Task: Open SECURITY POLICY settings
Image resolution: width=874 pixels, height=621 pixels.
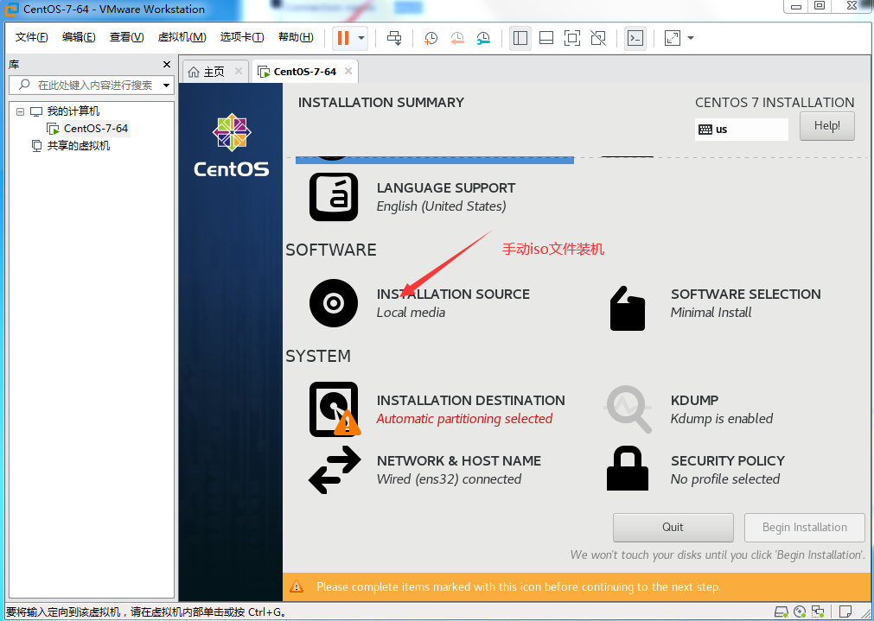Action: coord(727,460)
